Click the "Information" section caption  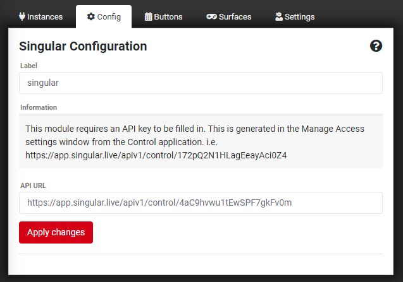click(39, 107)
